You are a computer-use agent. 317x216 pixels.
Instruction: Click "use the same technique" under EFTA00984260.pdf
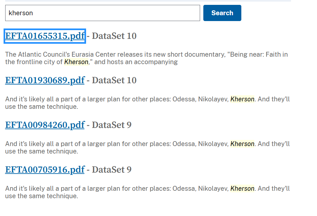click(42, 151)
